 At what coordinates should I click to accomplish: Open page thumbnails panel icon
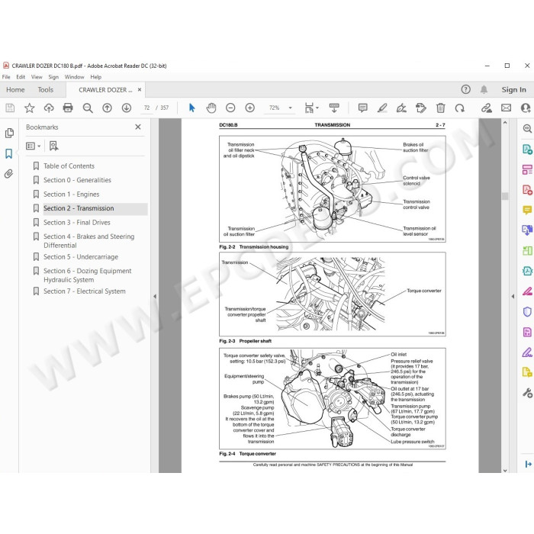click(9, 133)
